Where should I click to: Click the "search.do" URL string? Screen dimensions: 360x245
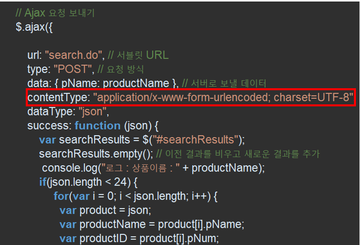point(73,55)
